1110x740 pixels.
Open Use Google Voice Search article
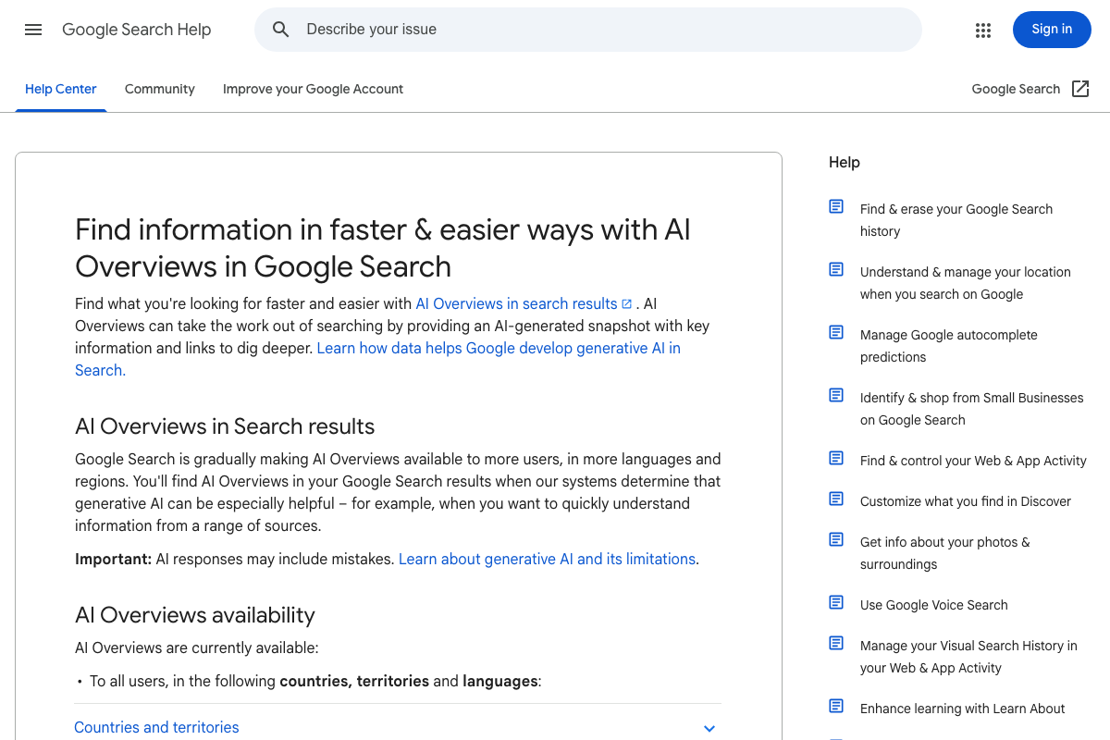pos(934,605)
